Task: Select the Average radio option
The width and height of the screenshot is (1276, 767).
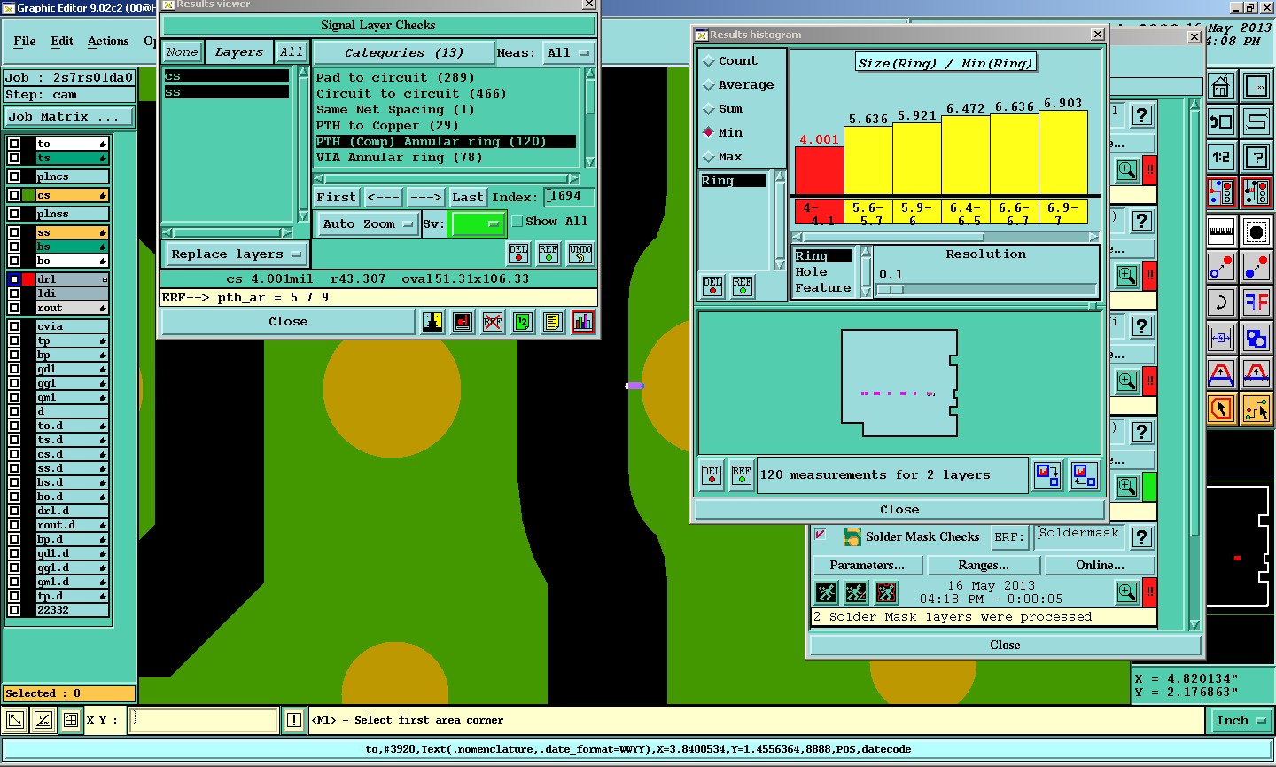Action: pyautogui.click(x=708, y=85)
